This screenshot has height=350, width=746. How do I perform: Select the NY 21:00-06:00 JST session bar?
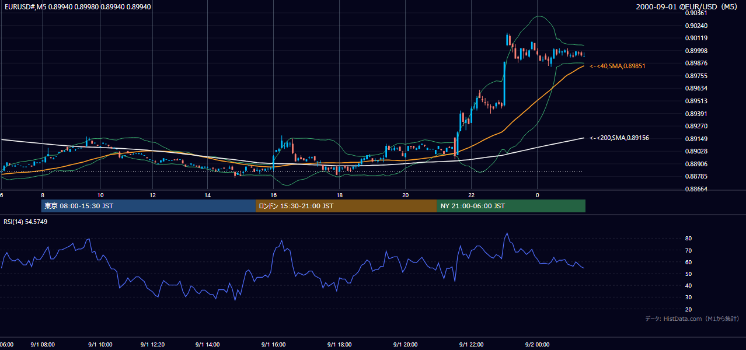click(x=511, y=206)
